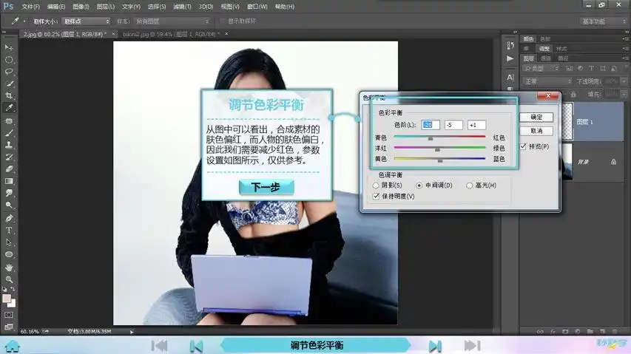
Task: Jump to the last tutorial step
Action: click(x=472, y=346)
